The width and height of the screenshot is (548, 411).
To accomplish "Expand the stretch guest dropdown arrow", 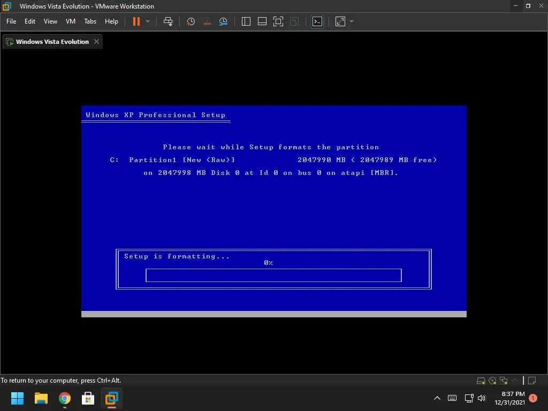I will (x=352, y=21).
